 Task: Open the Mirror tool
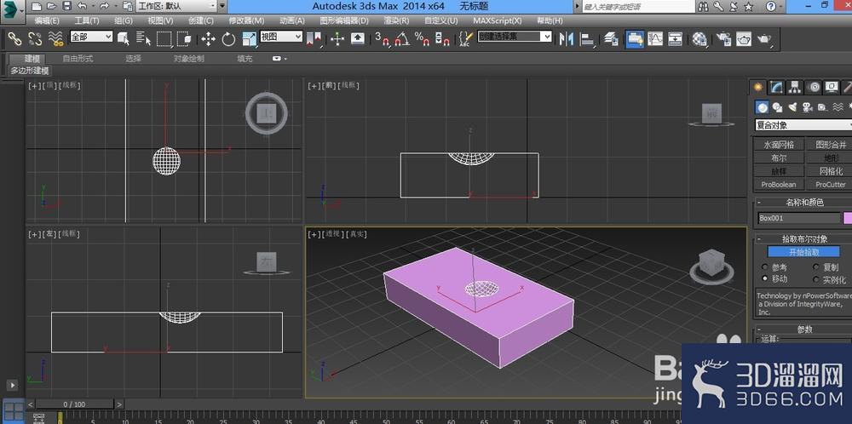[567, 38]
